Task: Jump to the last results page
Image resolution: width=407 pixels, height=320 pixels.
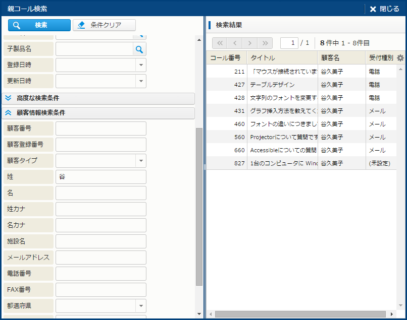Action: click(265, 43)
